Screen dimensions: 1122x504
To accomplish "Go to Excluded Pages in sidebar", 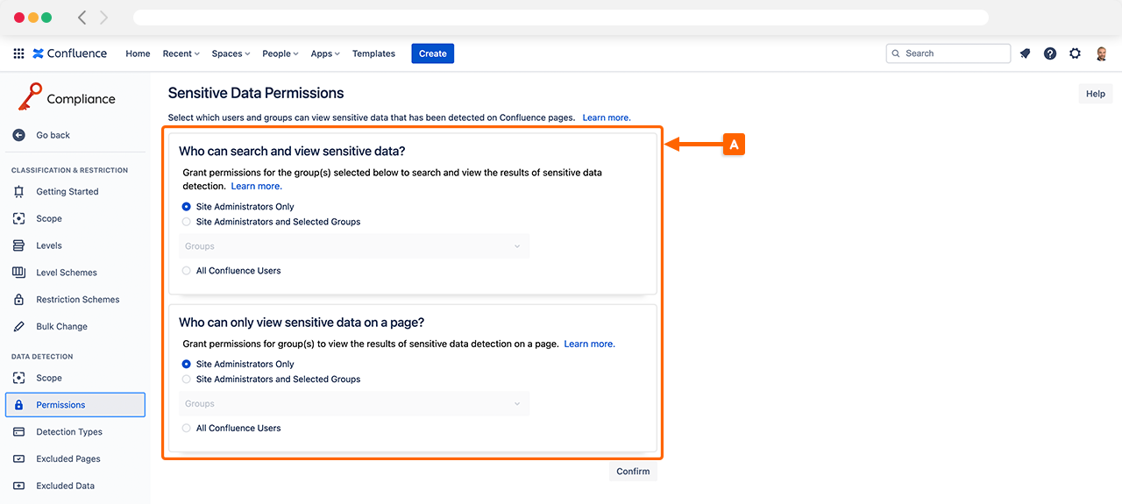I will 68,458.
